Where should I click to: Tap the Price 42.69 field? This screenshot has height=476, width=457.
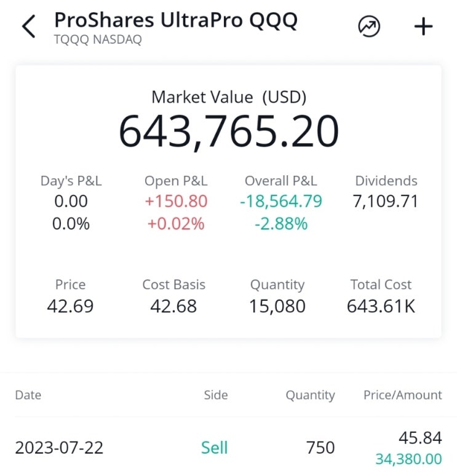pos(71,306)
